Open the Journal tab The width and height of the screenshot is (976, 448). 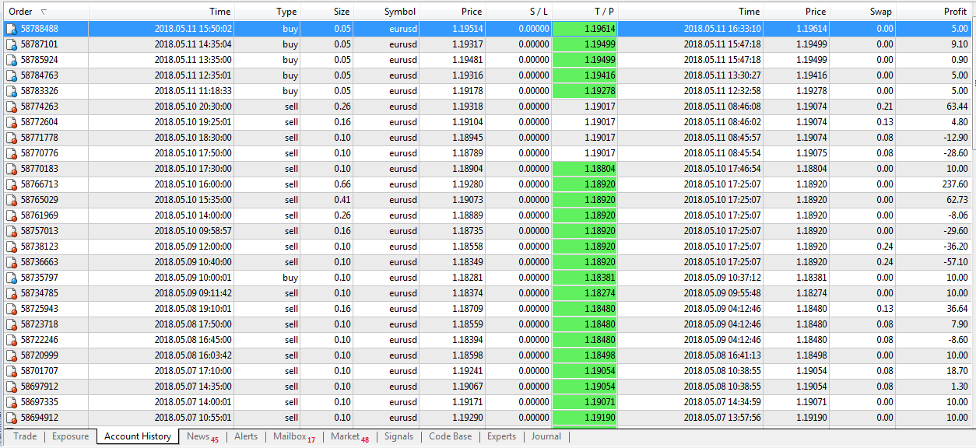pyautogui.click(x=546, y=436)
